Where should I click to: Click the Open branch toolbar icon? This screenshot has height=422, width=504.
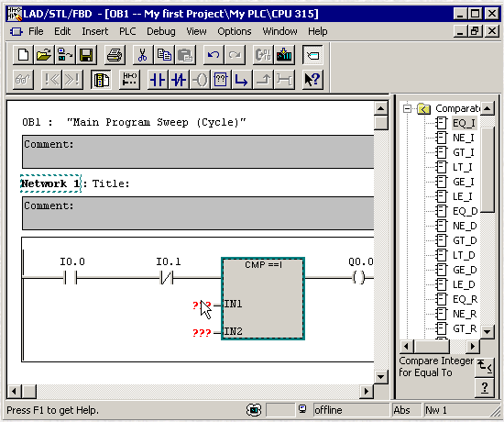241,80
